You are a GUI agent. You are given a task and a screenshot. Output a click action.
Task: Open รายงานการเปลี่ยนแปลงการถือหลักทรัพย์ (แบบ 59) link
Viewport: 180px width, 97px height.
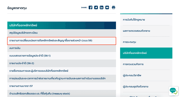[x=62, y=41]
